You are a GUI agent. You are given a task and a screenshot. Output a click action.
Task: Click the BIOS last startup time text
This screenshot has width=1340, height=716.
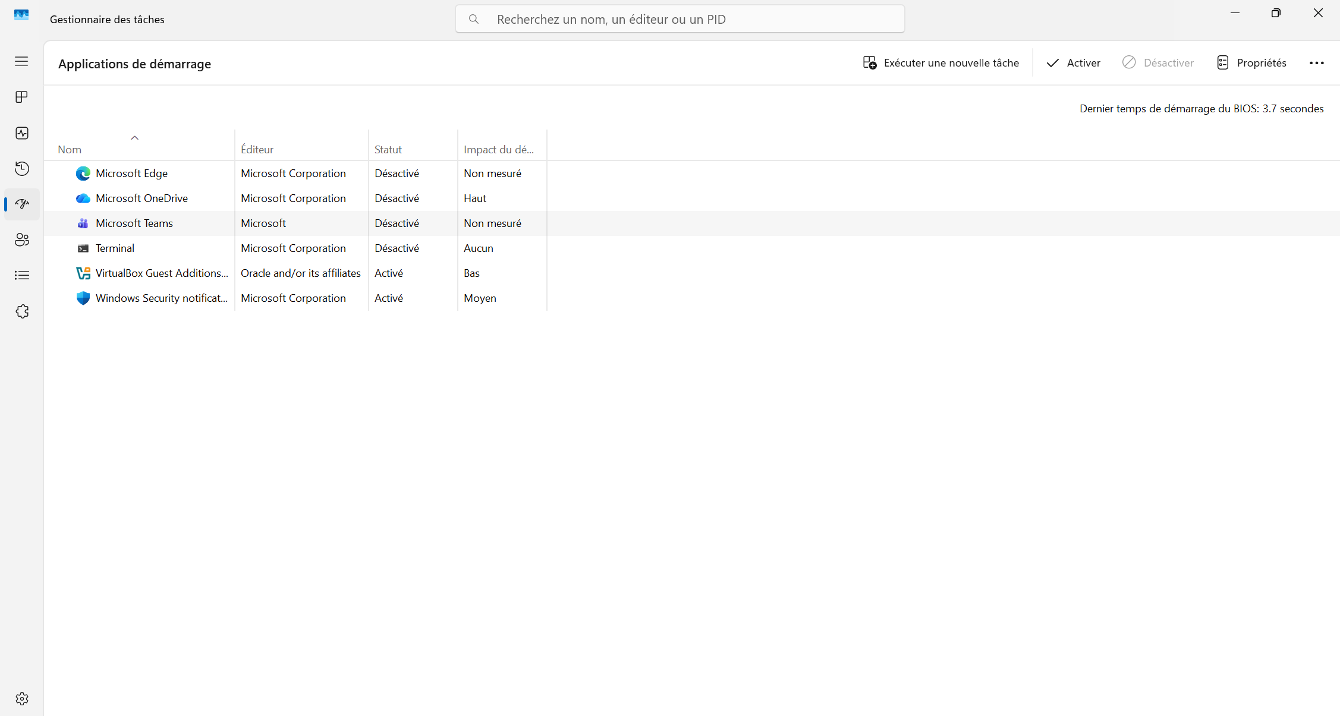click(x=1201, y=109)
